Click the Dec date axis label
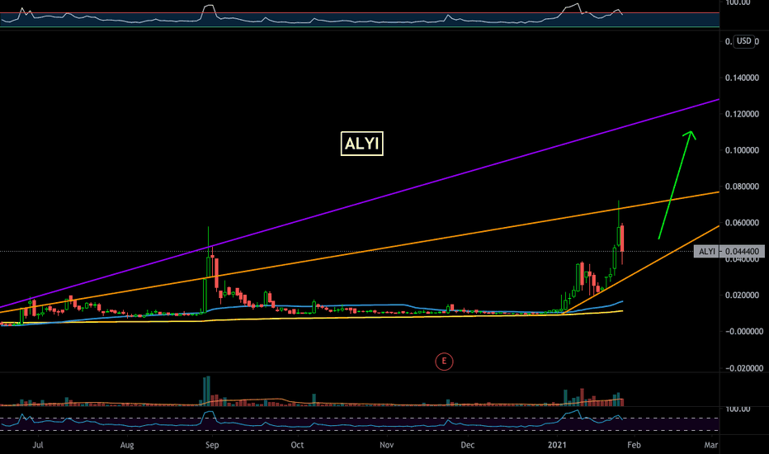 point(467,445)
